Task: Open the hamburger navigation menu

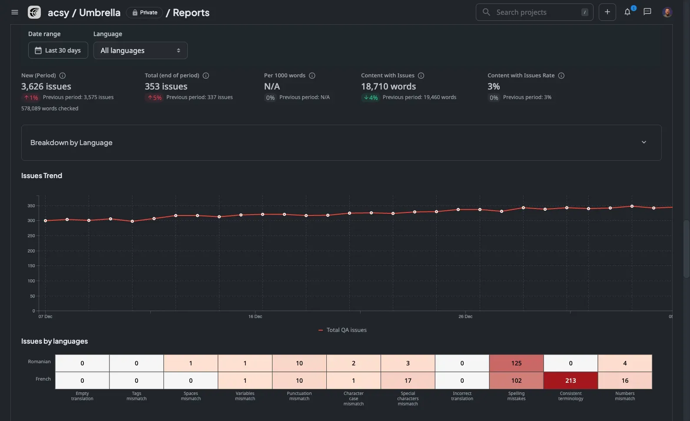Action: [x=15, y=12]
